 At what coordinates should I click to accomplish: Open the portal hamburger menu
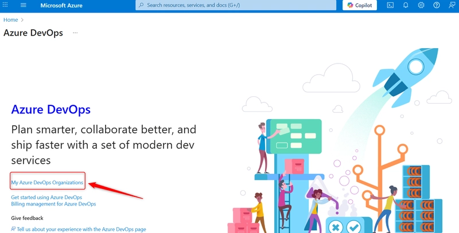tap(24, 5)
